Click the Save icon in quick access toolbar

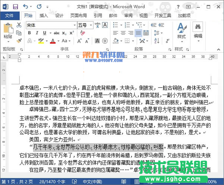tap(15, 7)
